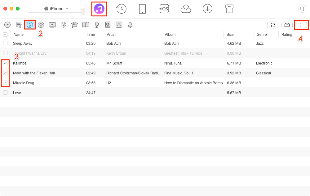Sort by the Size column header
310x196 pixels.
[239, 35]
